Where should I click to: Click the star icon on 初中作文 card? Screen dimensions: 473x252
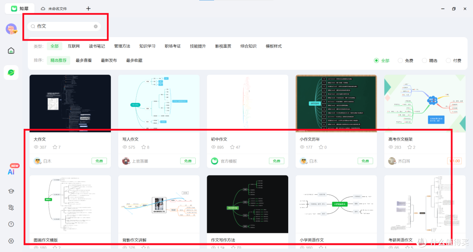[232, 147]
